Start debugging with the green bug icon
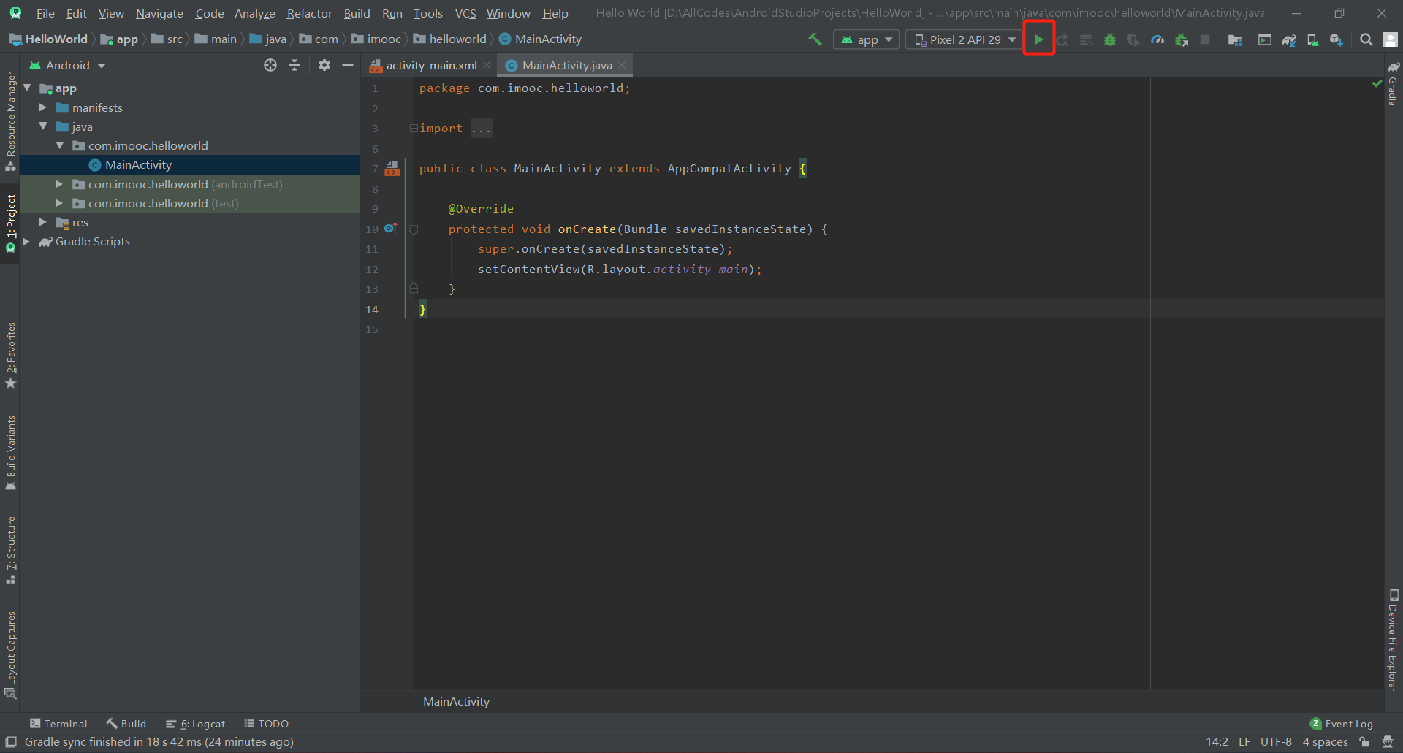This screenshot has height=753, width=1403. coord(1110,39)
